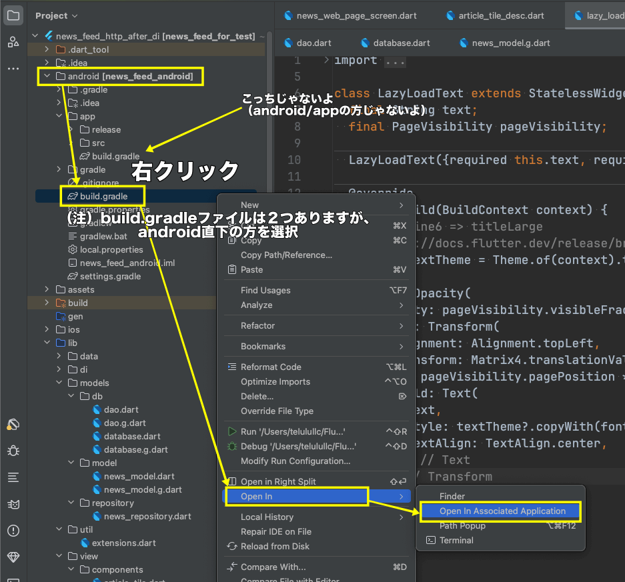Click the gradle icon of settings.gradle
The width and height of the screenshot is (625, 582).
click(x=73, y=276)
